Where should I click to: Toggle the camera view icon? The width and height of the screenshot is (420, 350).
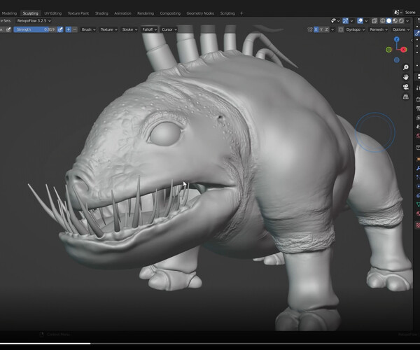pos(406,87)
